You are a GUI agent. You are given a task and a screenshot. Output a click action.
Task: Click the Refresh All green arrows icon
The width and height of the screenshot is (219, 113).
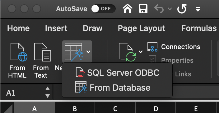127,52
